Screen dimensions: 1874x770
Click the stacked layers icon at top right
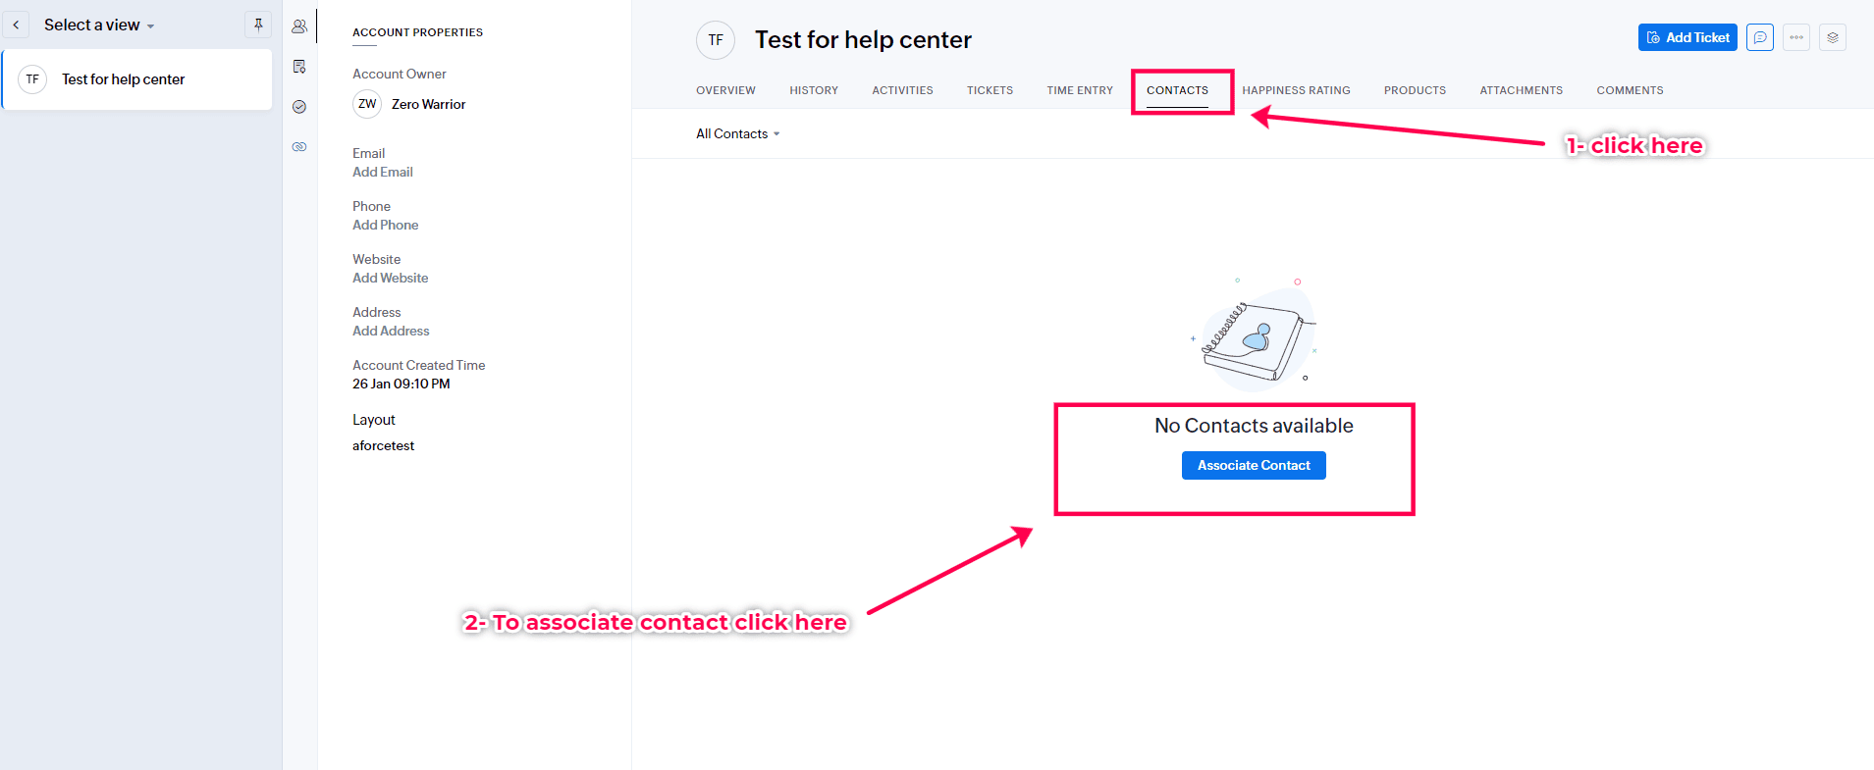pos(1833,37)
